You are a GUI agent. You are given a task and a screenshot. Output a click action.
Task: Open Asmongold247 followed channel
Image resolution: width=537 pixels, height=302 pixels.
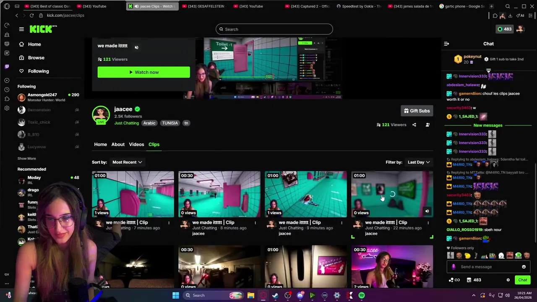pos(48,97)
